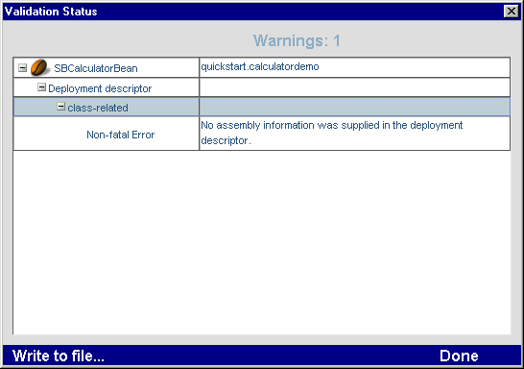Select the class-related row label
The width and height of the screenshot is (524, 369).
coord(98,108)
